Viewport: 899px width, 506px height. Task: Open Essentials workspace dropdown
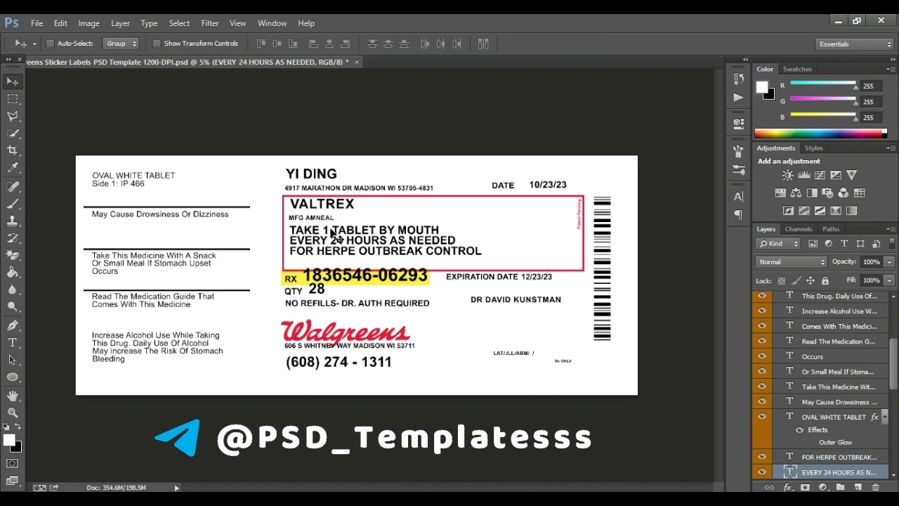855,44
